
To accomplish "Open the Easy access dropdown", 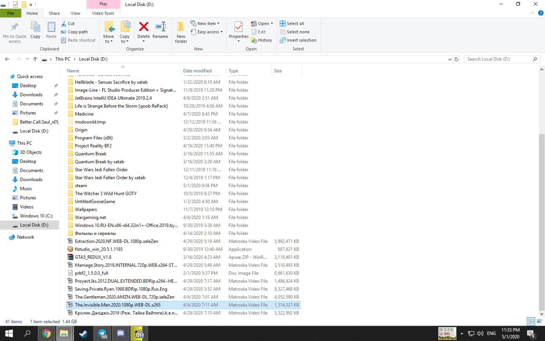I will (x=207, y=32).
